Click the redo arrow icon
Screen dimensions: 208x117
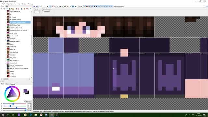(43, 6)
